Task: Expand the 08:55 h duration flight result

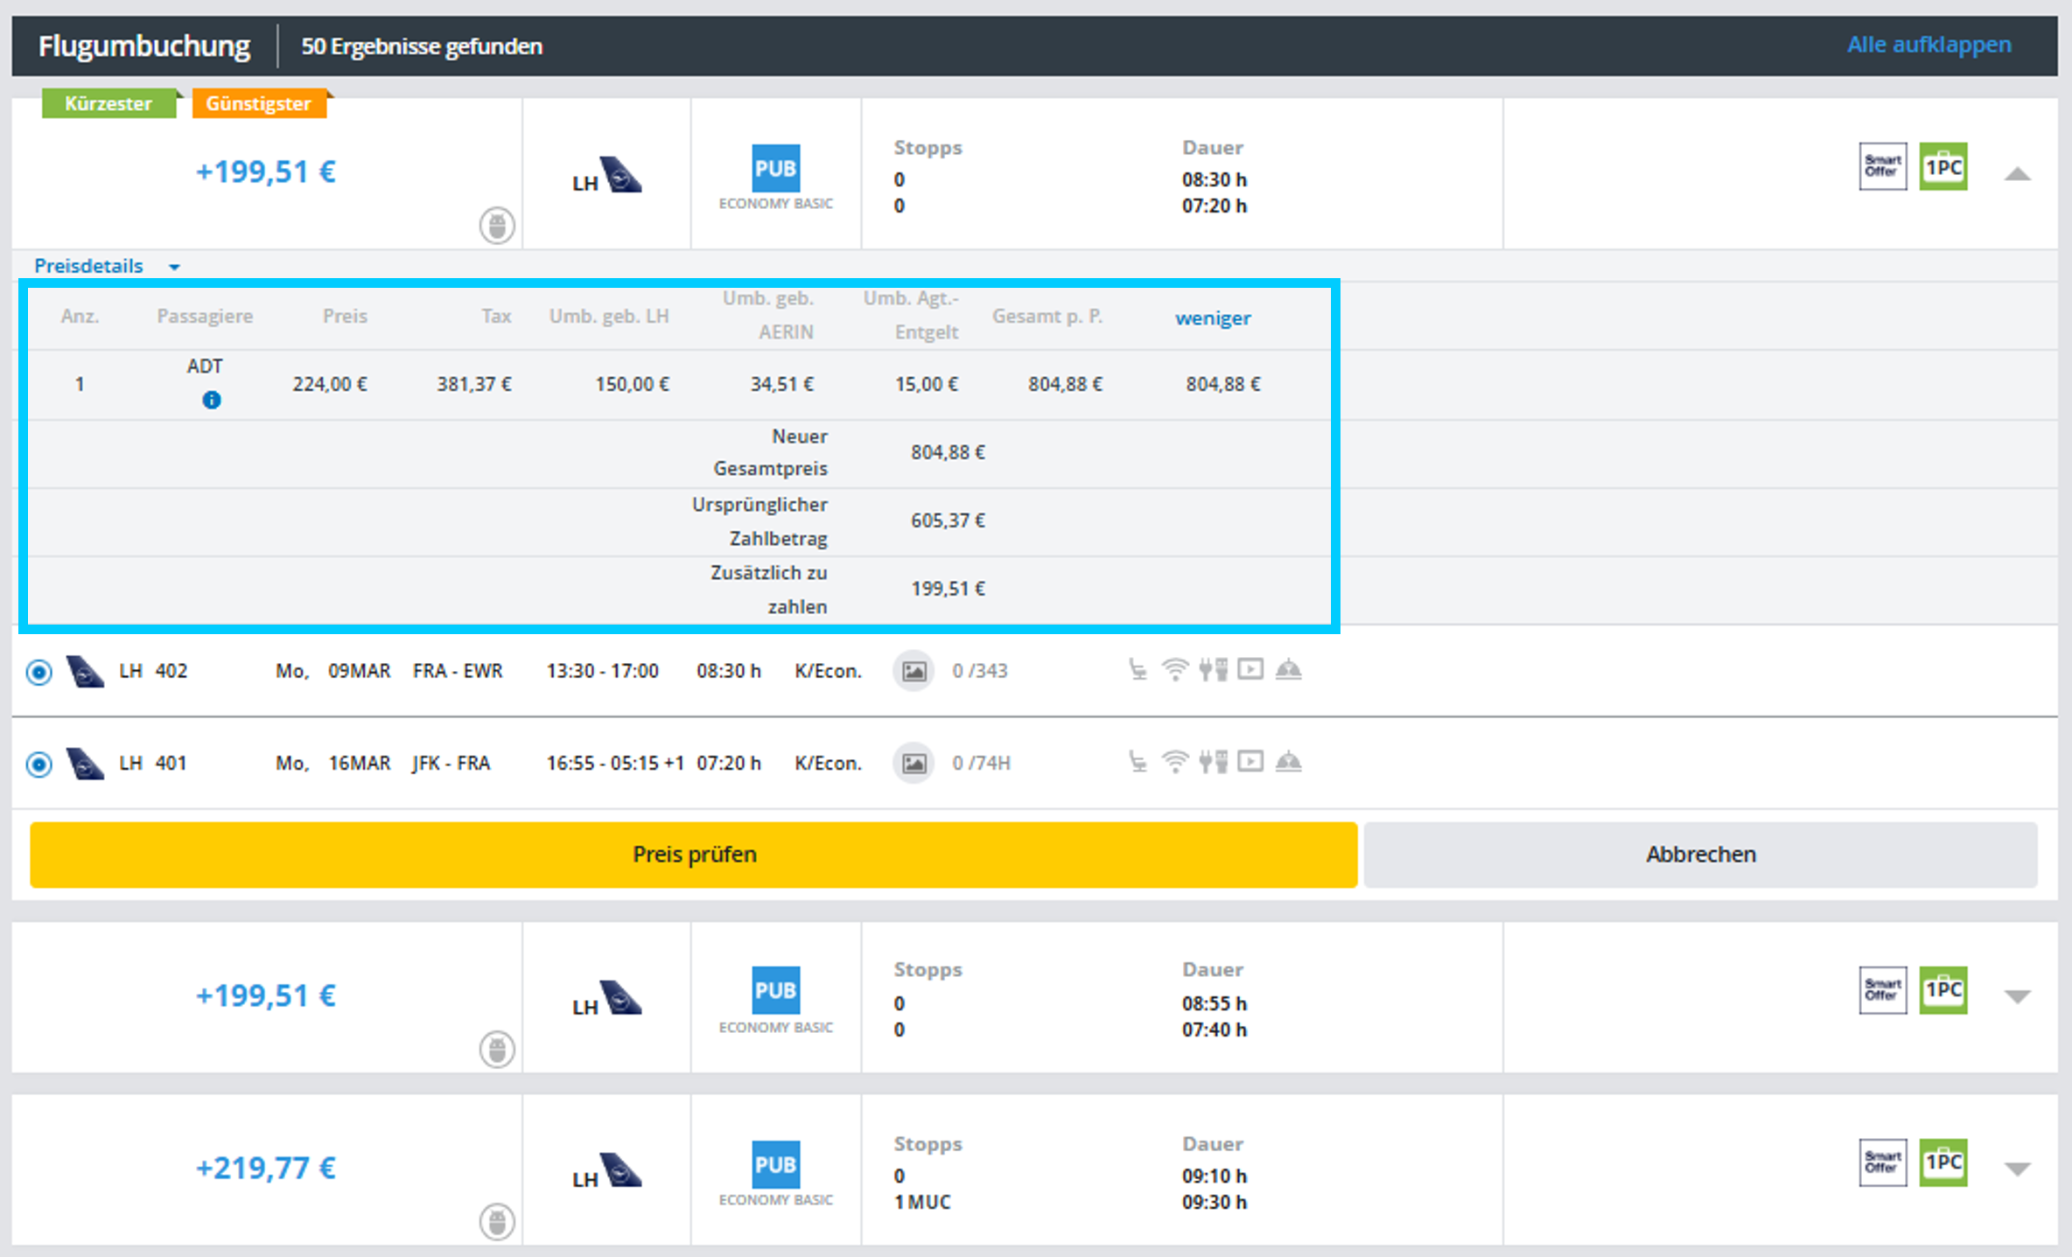Action: [2017, 996]
